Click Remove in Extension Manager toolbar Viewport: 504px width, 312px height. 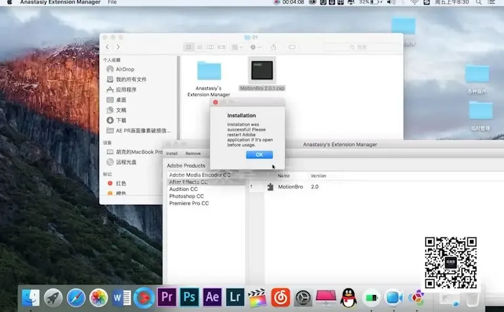point(193,153)
